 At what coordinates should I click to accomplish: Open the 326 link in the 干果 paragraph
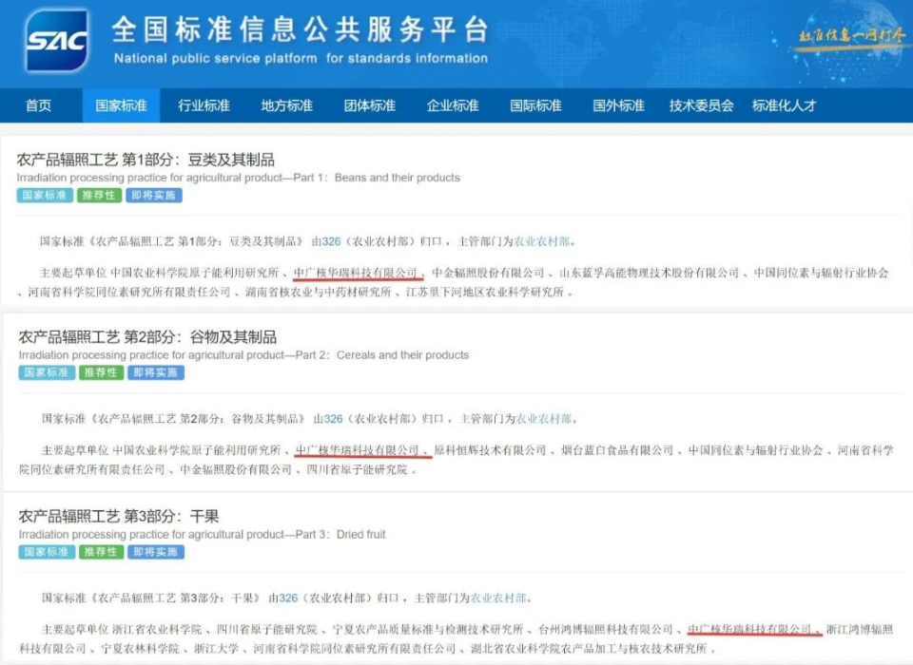point(288,598)
